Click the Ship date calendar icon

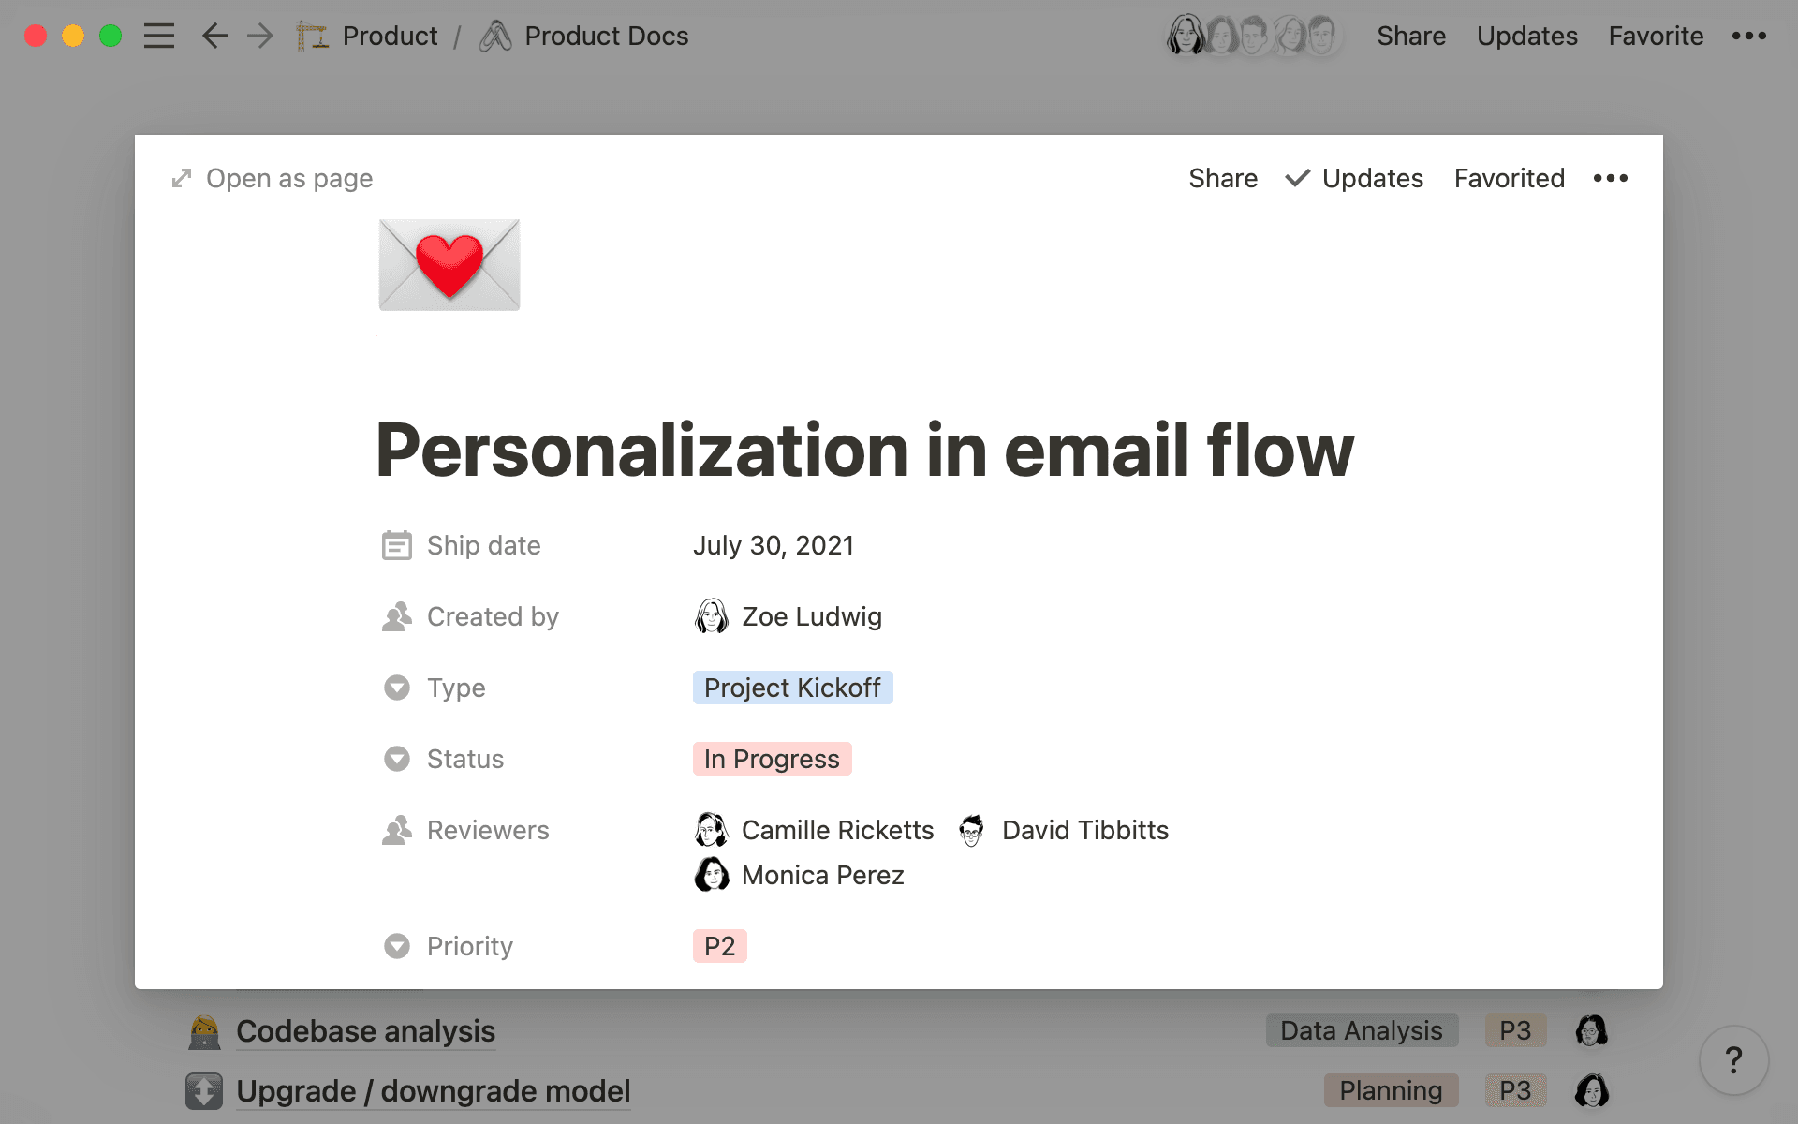click(x=397, y=544)
